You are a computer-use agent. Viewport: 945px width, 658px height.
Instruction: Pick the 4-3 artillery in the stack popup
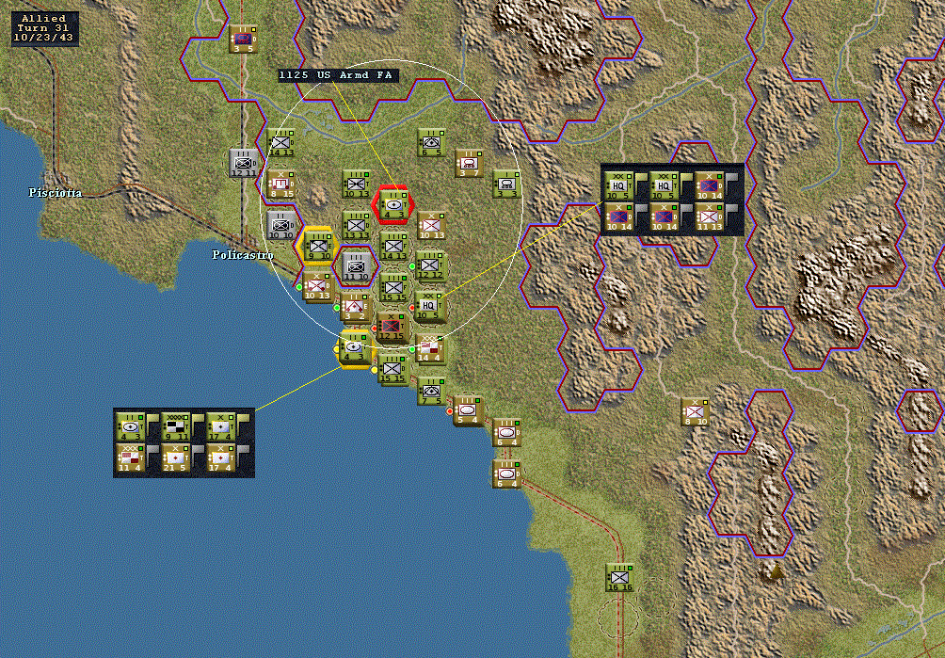(131, 426)
